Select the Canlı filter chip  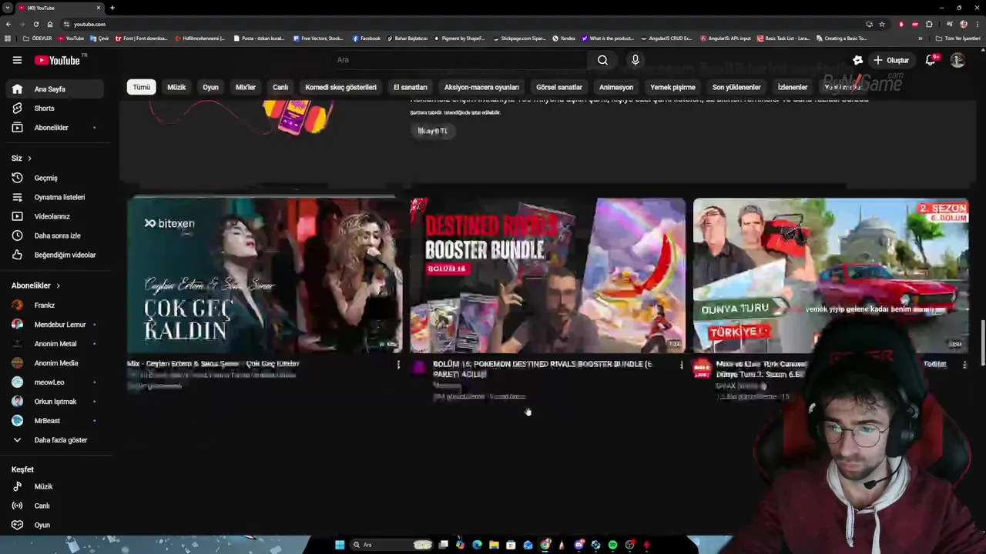[x=280, y=87]
